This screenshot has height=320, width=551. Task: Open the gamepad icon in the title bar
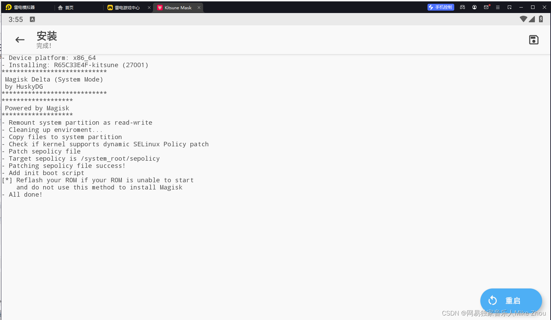462,7
